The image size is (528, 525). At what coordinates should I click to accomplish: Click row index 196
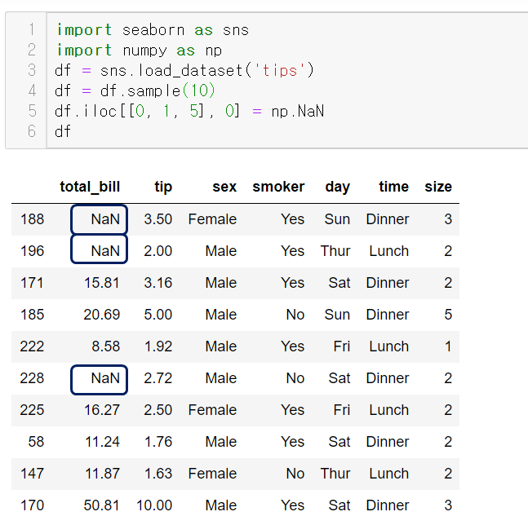tap(33, 251)
